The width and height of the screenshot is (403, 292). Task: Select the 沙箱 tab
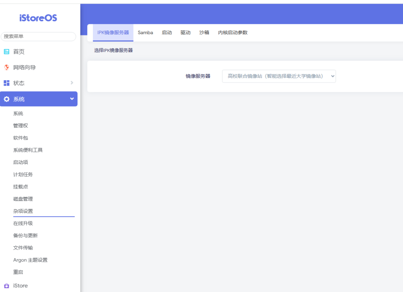coord(204,33)
